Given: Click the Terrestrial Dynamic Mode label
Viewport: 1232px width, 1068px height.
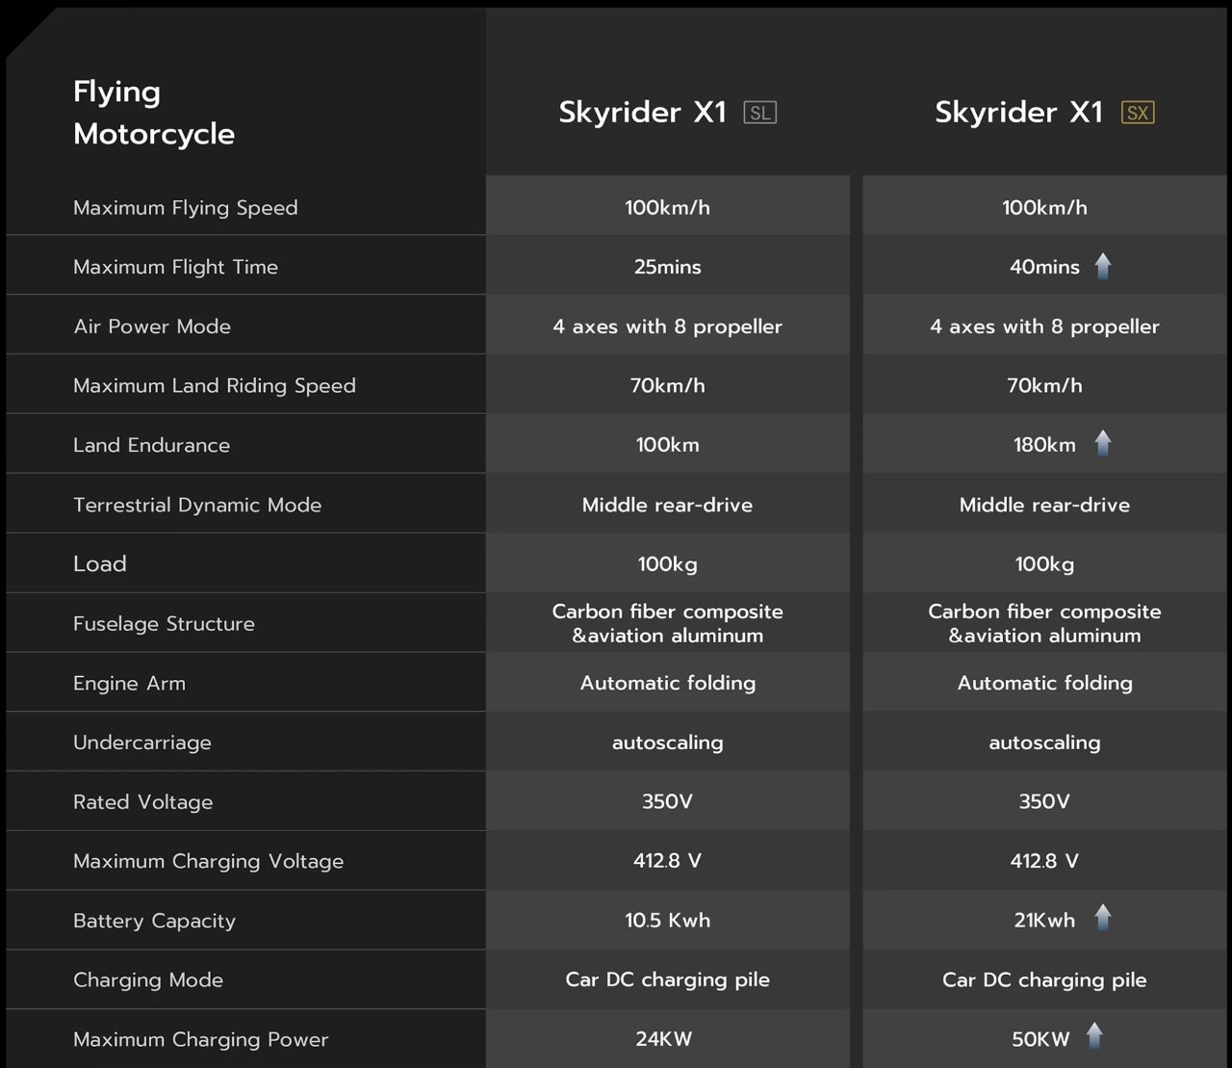Looking at the screenshot, I should (x=197, y=505).
